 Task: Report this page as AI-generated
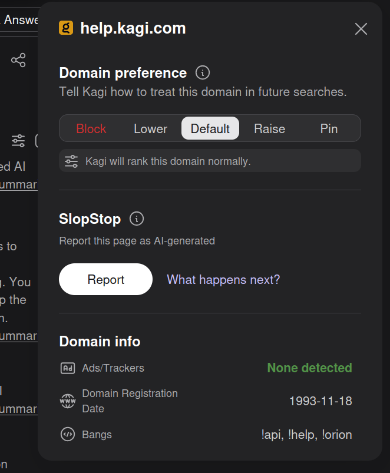pyautogui.click(x=106, y=279)
